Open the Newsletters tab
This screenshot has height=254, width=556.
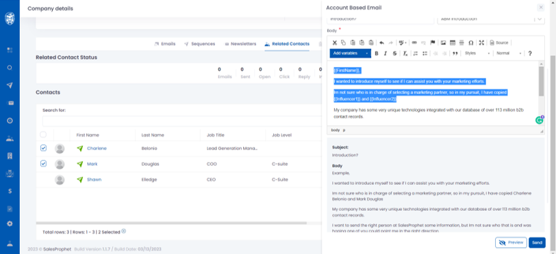(240, 44)
